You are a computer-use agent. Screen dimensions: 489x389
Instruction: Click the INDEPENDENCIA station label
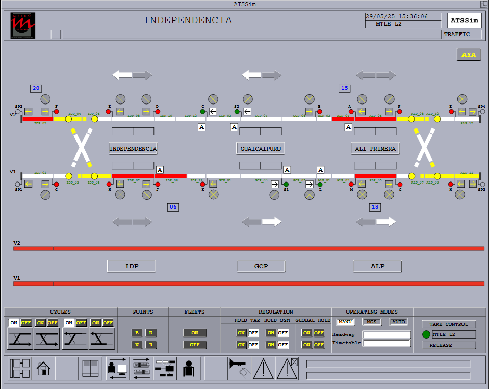[x=132, y=148]
